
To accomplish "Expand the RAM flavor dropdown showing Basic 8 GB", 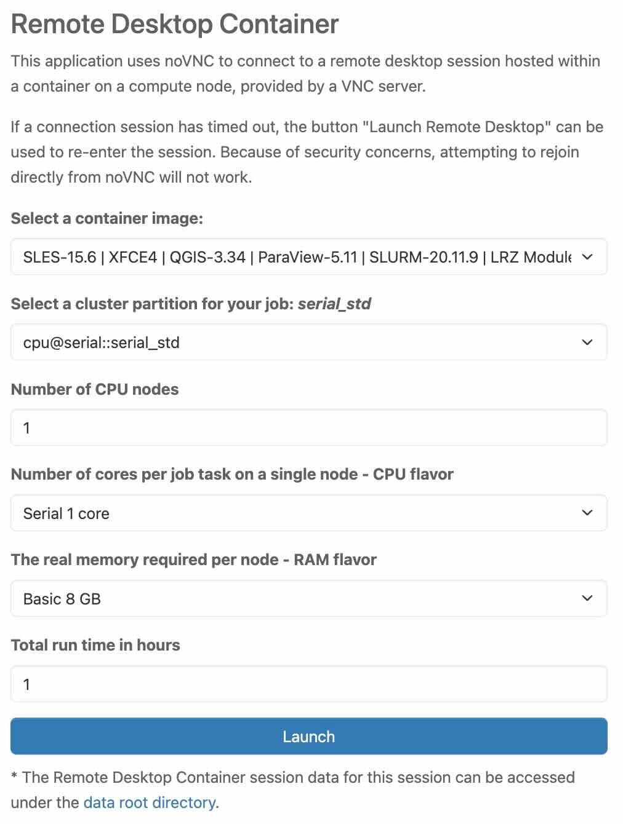I will click(295, 598).
